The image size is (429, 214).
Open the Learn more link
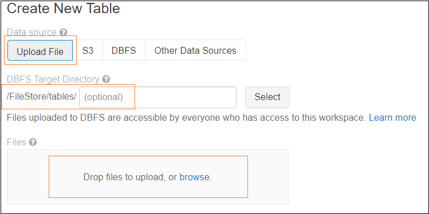coord(392,118)
